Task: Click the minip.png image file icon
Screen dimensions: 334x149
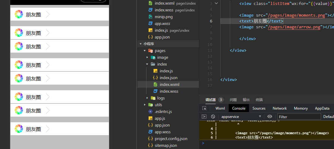Action: 150,17
